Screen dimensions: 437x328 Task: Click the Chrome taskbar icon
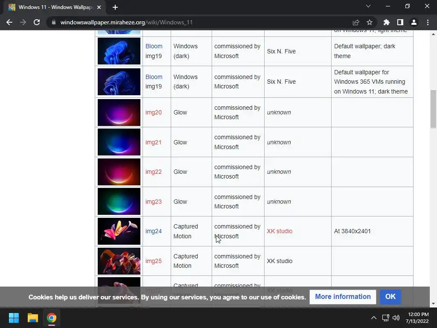[x=52, y=318]
